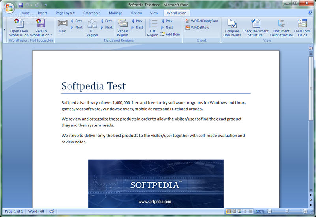Save document via Quick Access floppy icon

21,5
